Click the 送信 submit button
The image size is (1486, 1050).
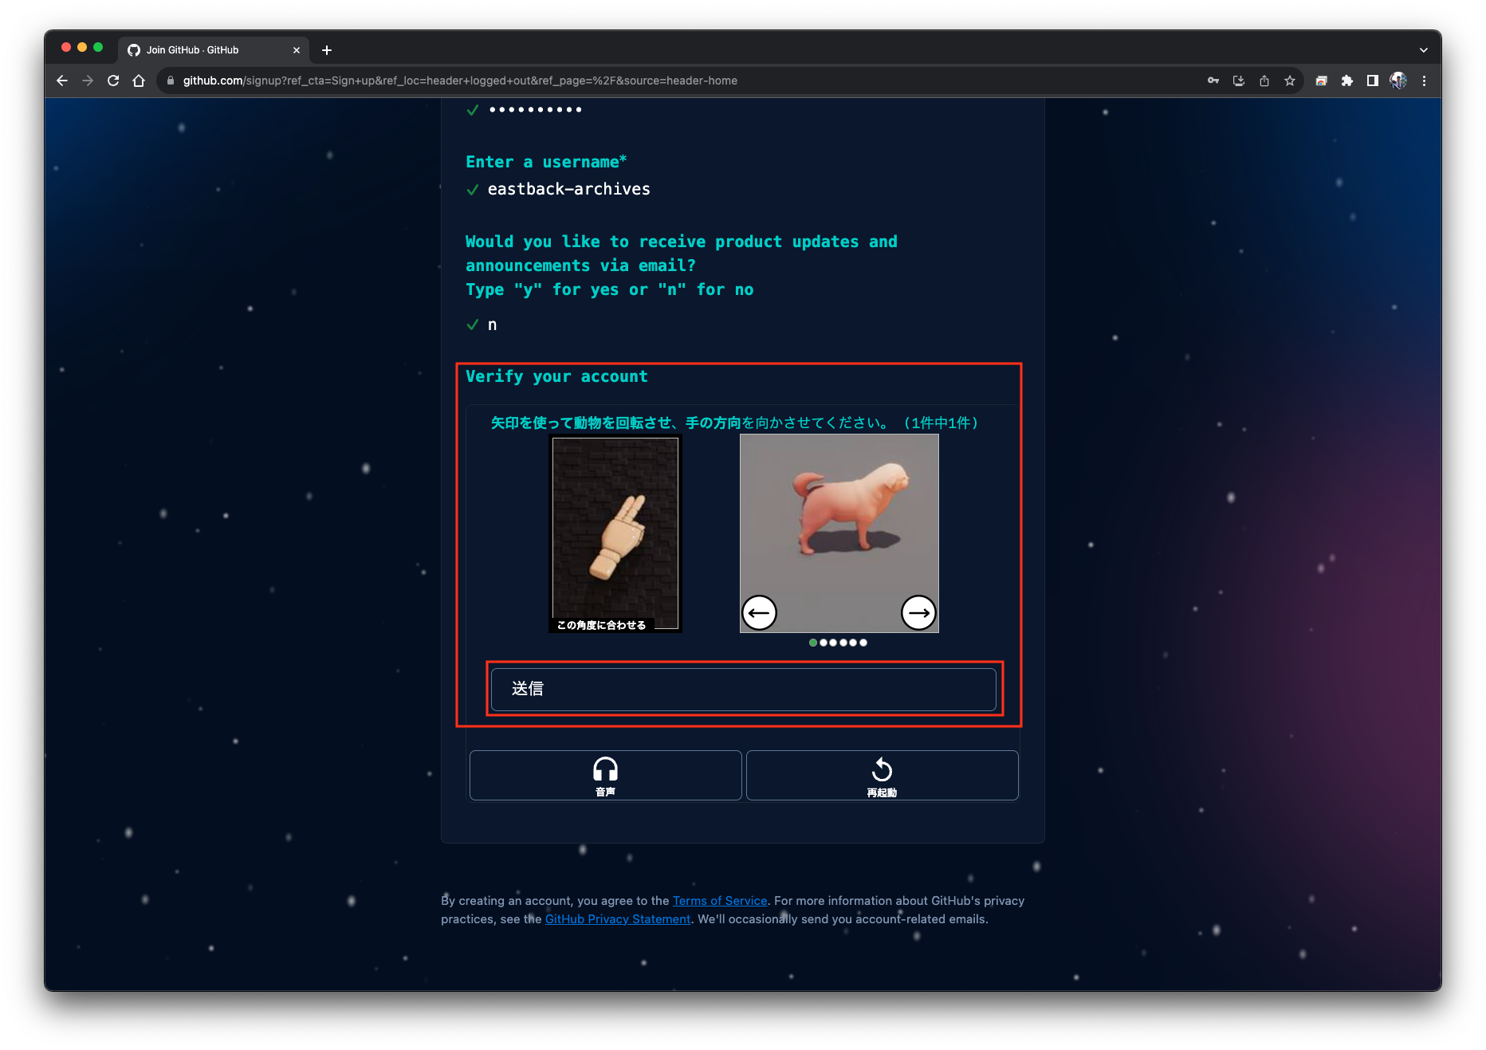tap(743, 689)
